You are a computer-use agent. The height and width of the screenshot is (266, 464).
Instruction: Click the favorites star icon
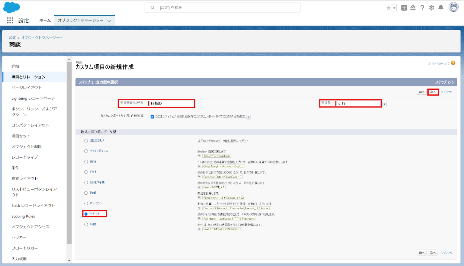tap(389, 8)
